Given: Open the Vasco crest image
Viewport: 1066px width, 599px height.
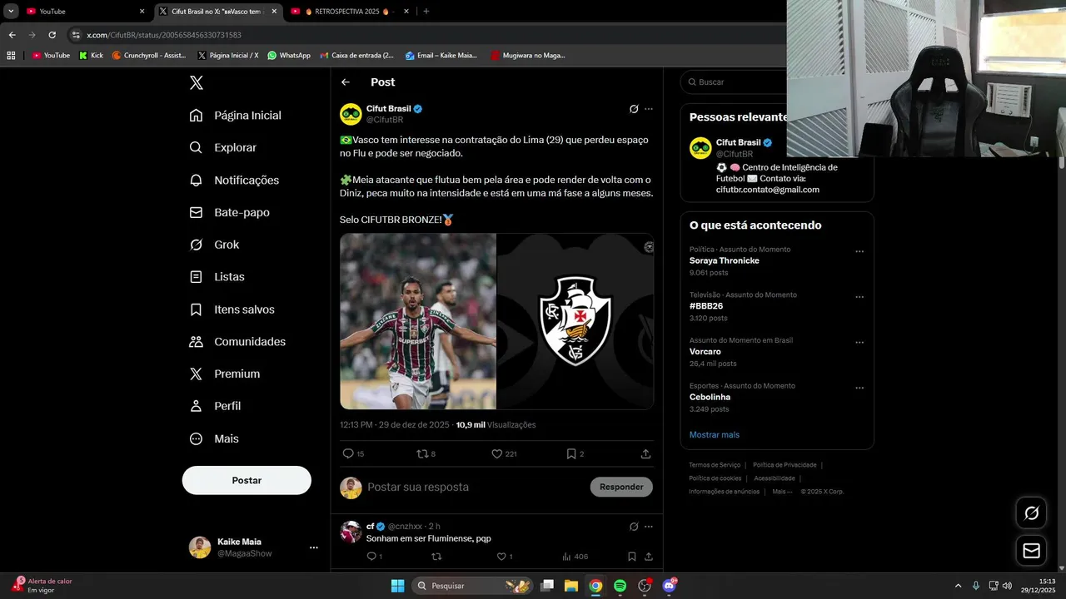Looking at the screenshot, I should pyautogui.click(x=575, y=321).
